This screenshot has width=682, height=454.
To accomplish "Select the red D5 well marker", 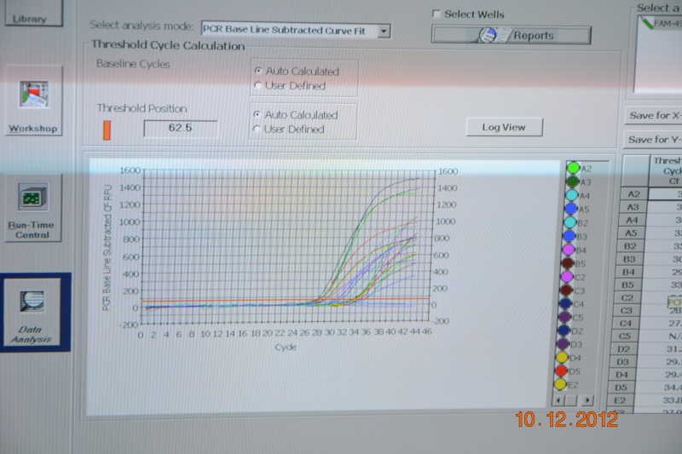I will click(x=574, y=371).
